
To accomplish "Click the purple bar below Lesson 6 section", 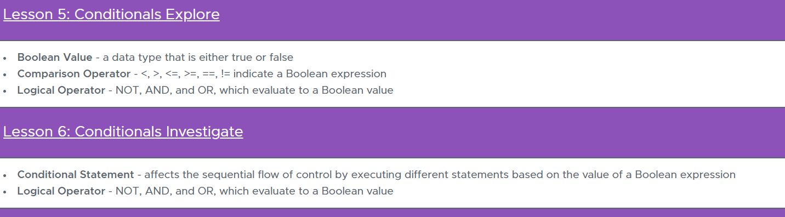I will click(x=392, y=213).
